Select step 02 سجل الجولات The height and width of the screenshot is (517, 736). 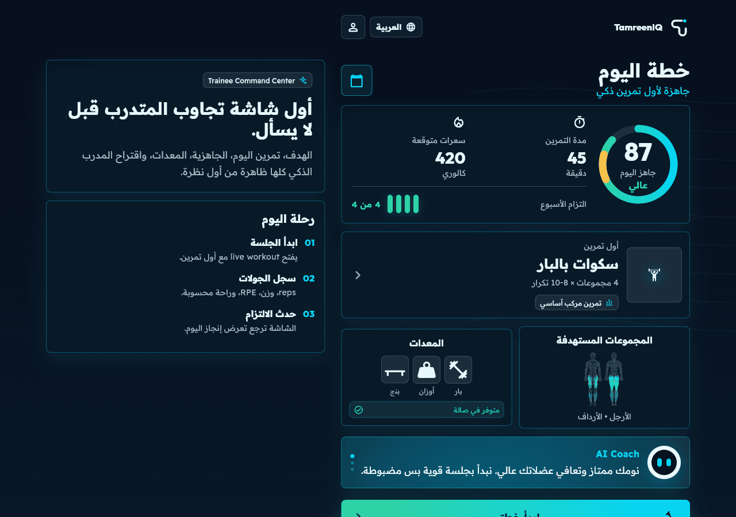pos(248,285)
